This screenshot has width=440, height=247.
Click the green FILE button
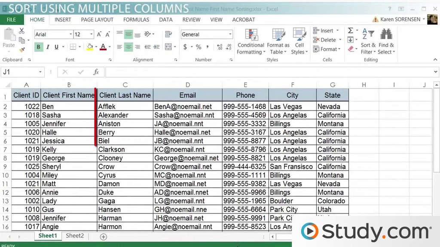pyautogui.click(x=12, y=19)
